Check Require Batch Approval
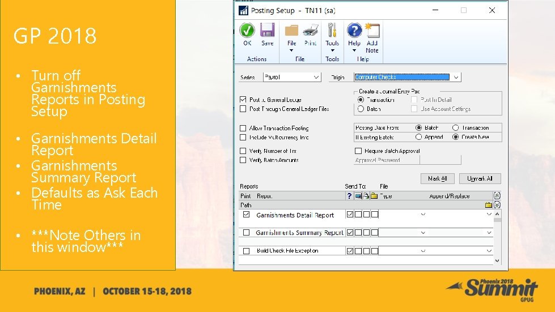 358,151
